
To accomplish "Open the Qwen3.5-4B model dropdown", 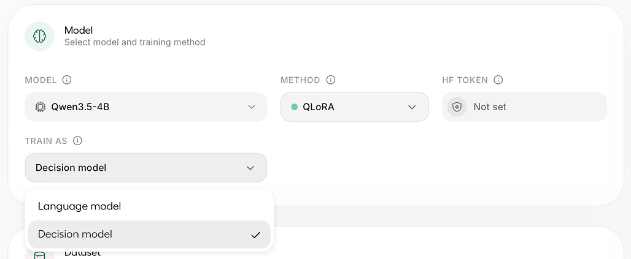I will tap(145, 107).
